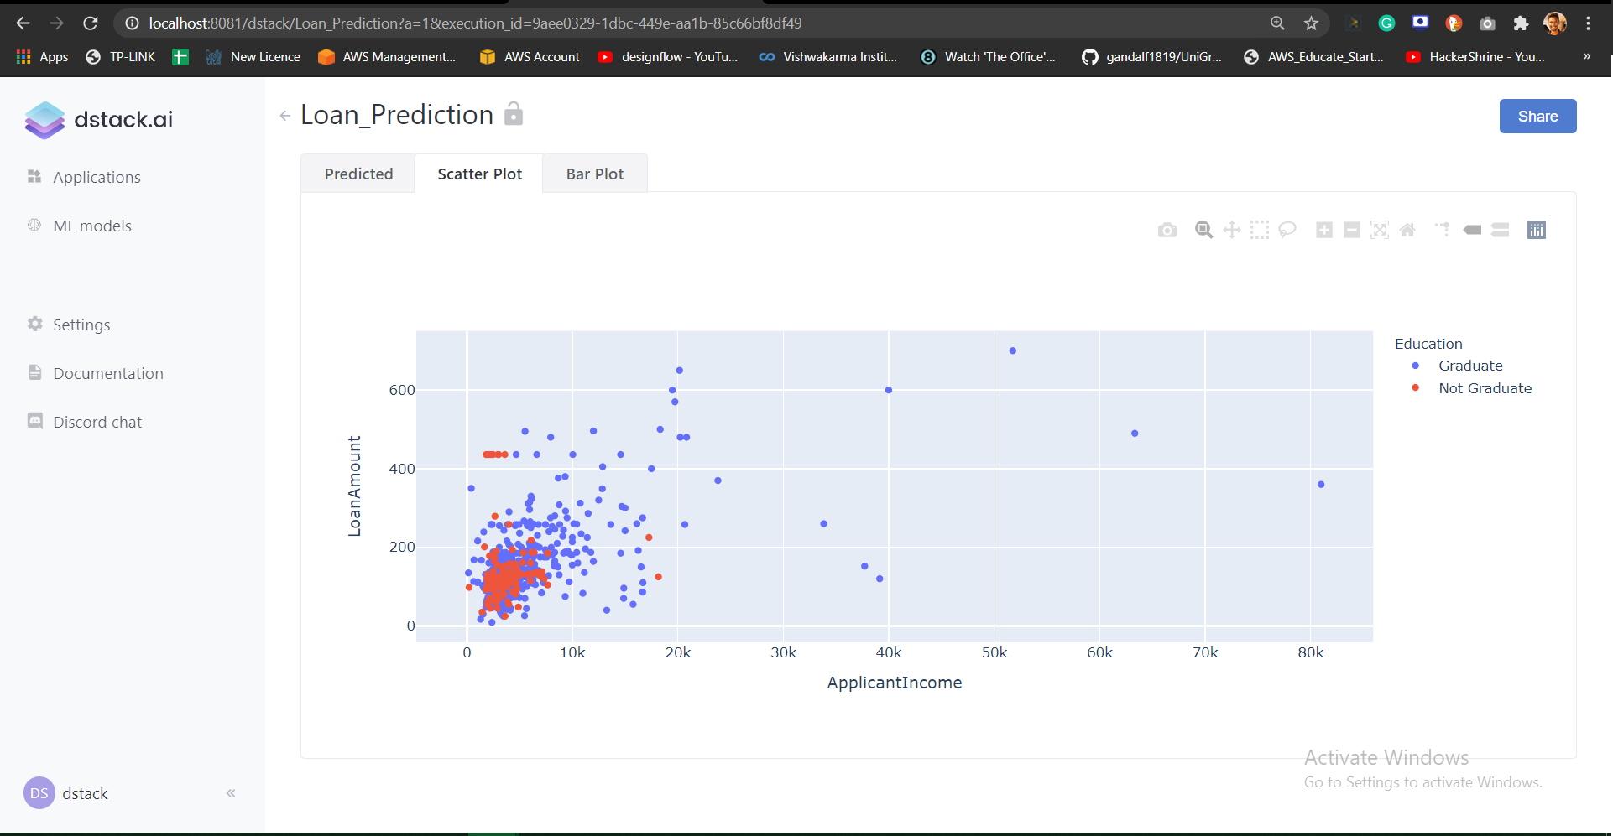The height and width of the screenshot is (836, 1613).
Task: Click the dstack username in the sidebar
Action: pyautogui.click(x=85, y=793)
